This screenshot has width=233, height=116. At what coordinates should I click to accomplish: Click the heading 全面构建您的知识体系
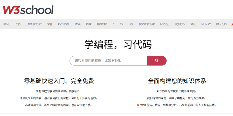coord(177,81)
